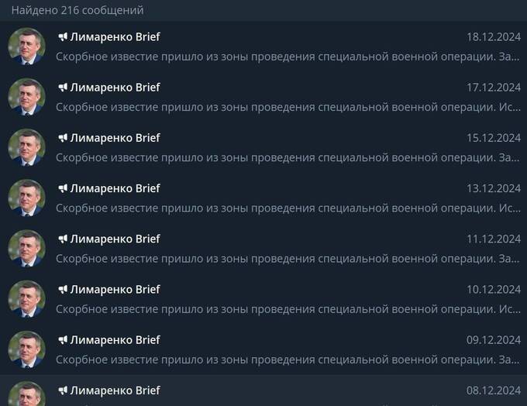Open the message preview text dated 13.12.2024
Image resolution: width=527 pixels, height=406 pixels.
pyautogui.click(x=288, y=208)
